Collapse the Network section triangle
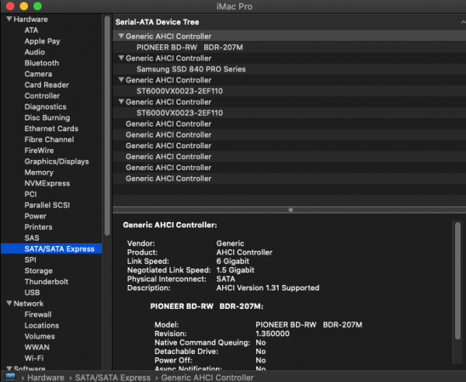Image resolution: width=466 pixels, height=382 pixels. tap(9, 303)
